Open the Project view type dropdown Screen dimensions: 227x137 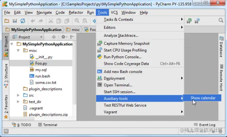pos(27,37)
